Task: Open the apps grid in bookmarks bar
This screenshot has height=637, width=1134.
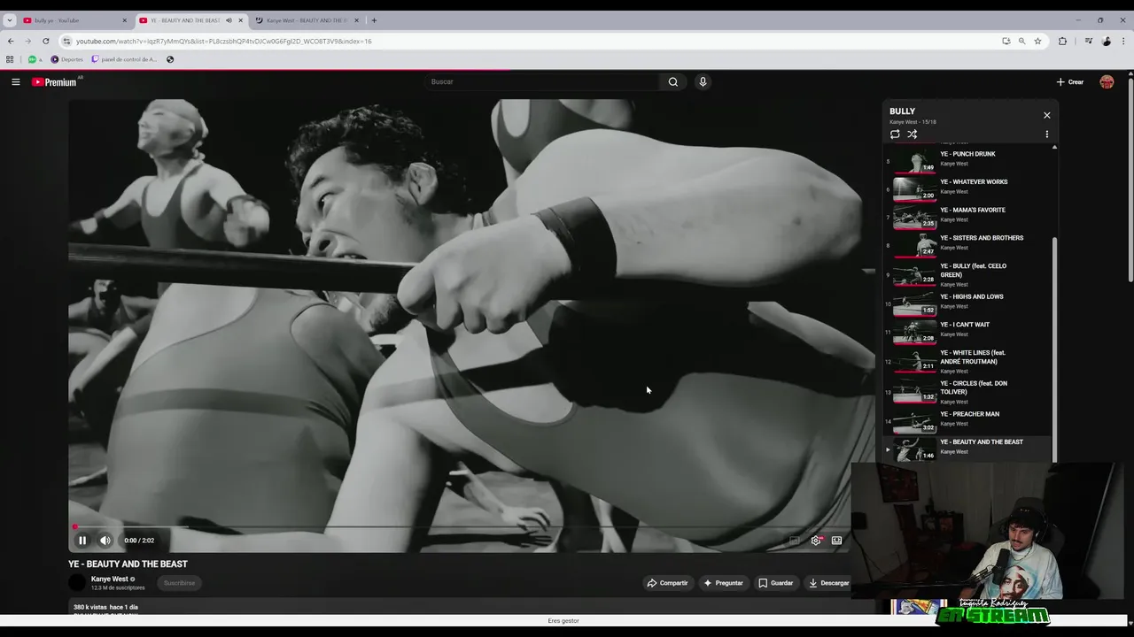Action: [x=10, y=59]
